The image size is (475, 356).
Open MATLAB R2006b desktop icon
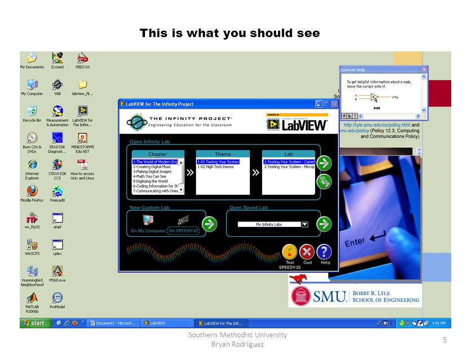[32, 303]
